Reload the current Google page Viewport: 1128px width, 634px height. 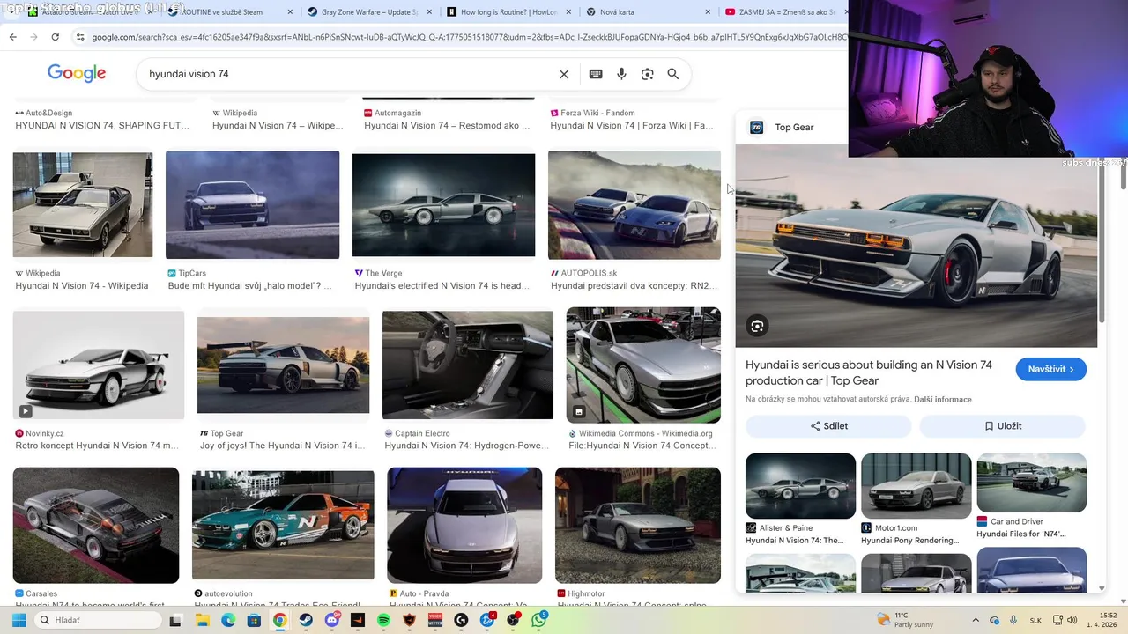click(x=55, y=37)
